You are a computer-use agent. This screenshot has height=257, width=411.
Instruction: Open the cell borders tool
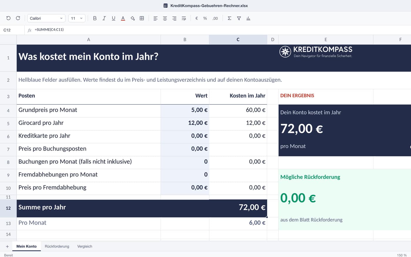pyautogui.click(x=142, y=18)
